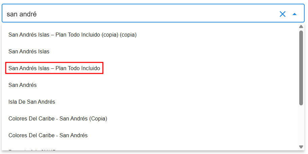308x154 pixels.
Task: Click the scrollbar down arrow
Action: [301, 147]
